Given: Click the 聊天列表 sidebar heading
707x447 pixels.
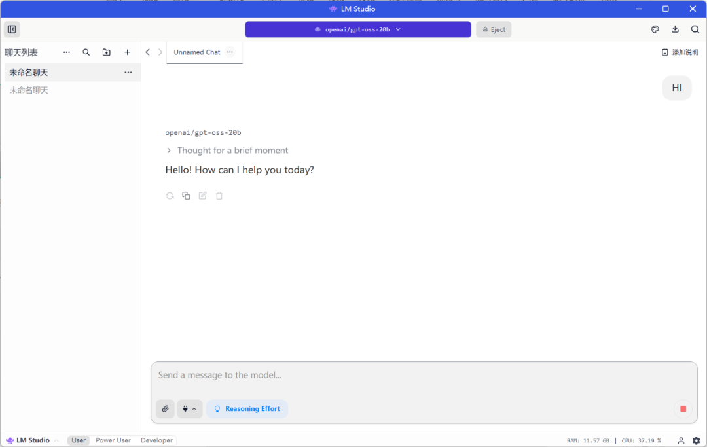Looking at the screenshot, I should click(x=21, y=52).
